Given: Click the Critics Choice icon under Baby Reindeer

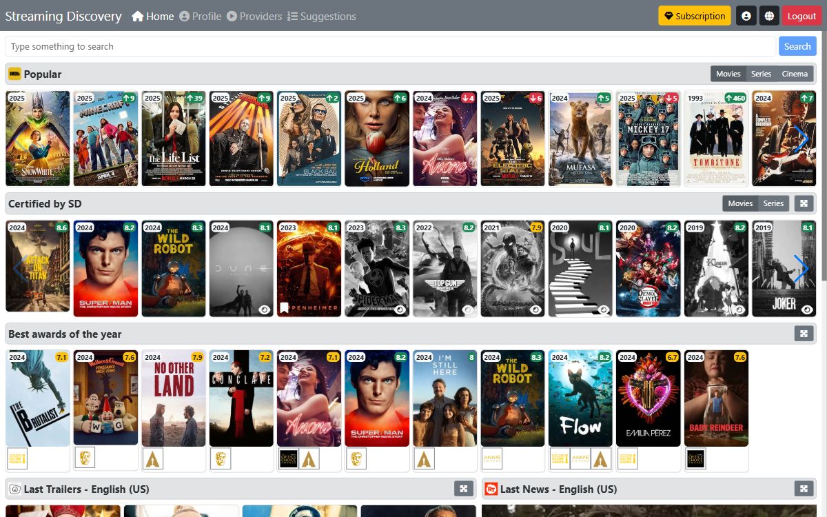Looking at the screenshot, I should click(x=695, y=458).
